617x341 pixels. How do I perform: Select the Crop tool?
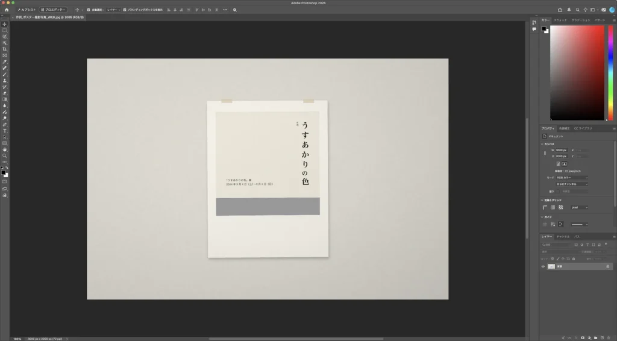[5, 49]
